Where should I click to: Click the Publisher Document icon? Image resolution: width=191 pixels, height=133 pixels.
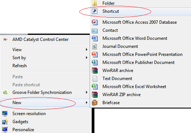(x=95, y=62)
